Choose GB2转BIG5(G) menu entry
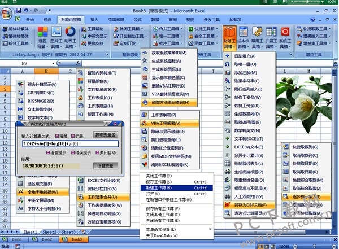The image size is (339, 249). coord(43,93)
